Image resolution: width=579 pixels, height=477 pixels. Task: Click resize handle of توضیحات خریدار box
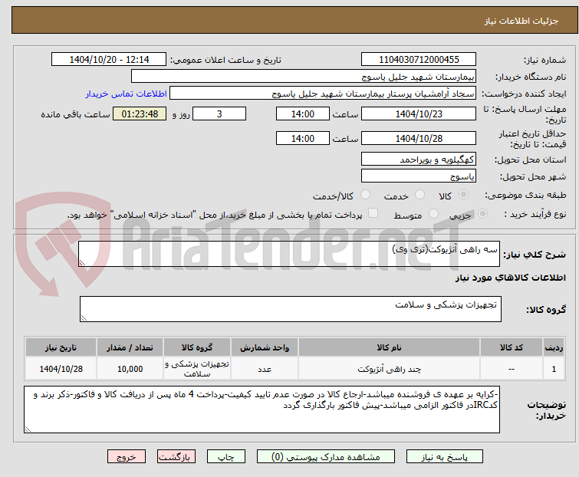(x=28, y=429)
